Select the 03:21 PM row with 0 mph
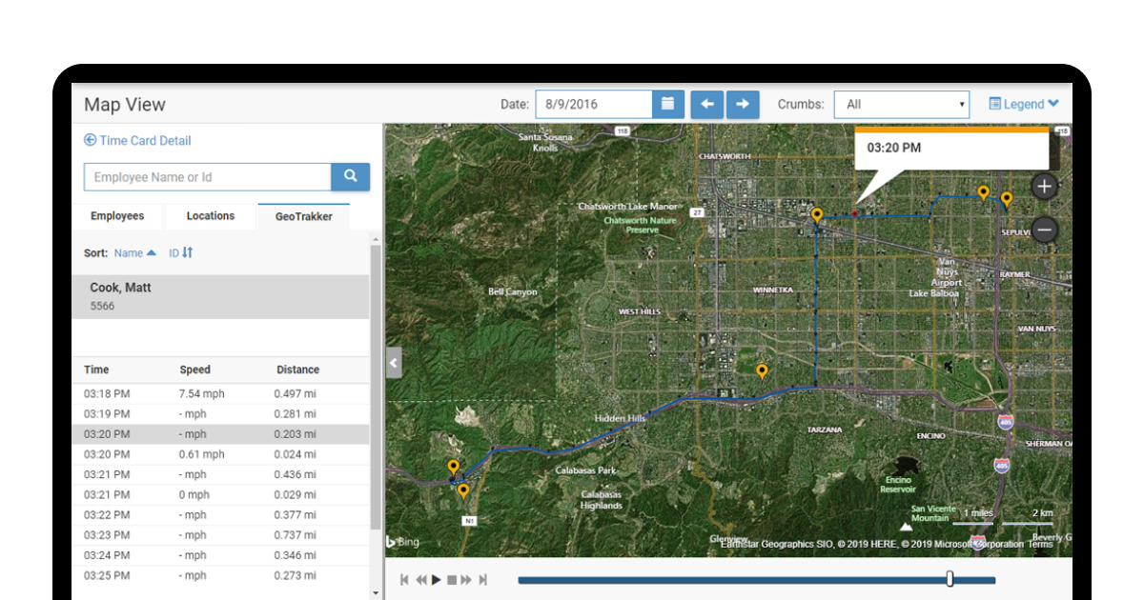Viewport: 1144px width, 600px height. pyautogui.click(x=220, y=495)
